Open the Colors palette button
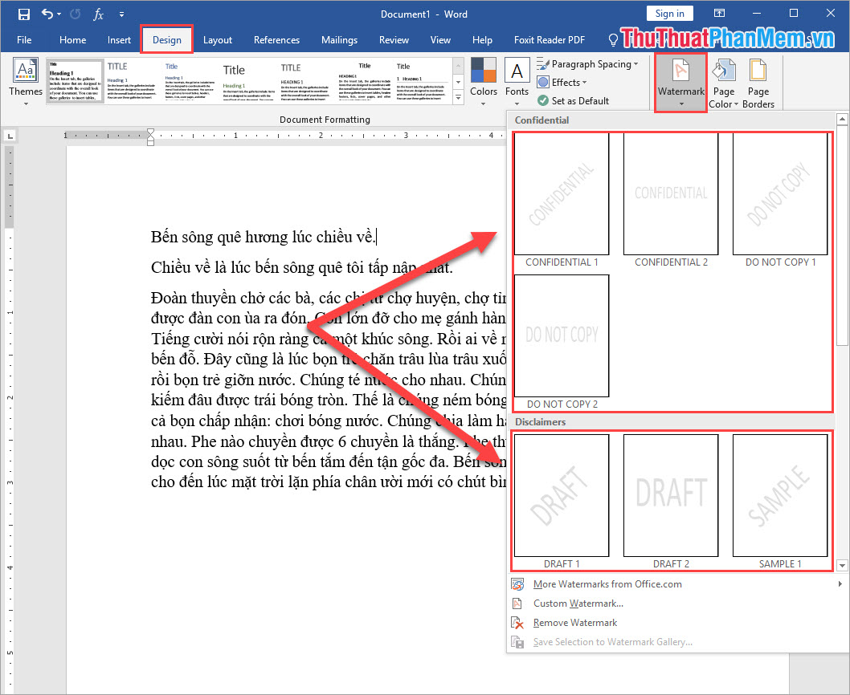Screen dimensions: 850x695 click(484, 81)
